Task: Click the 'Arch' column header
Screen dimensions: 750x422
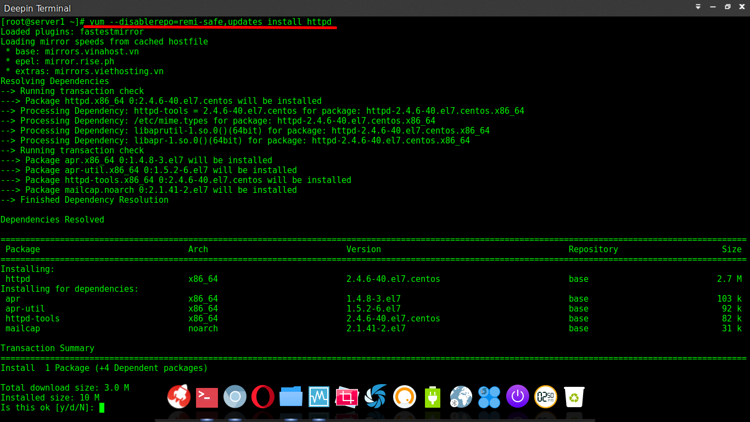Action: pos(198,249)
